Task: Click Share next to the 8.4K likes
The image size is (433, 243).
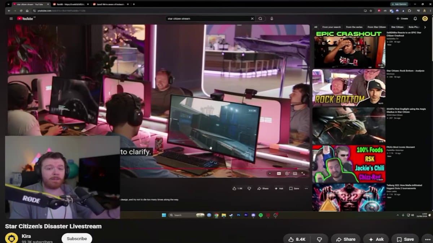Action: click(345, 239)
